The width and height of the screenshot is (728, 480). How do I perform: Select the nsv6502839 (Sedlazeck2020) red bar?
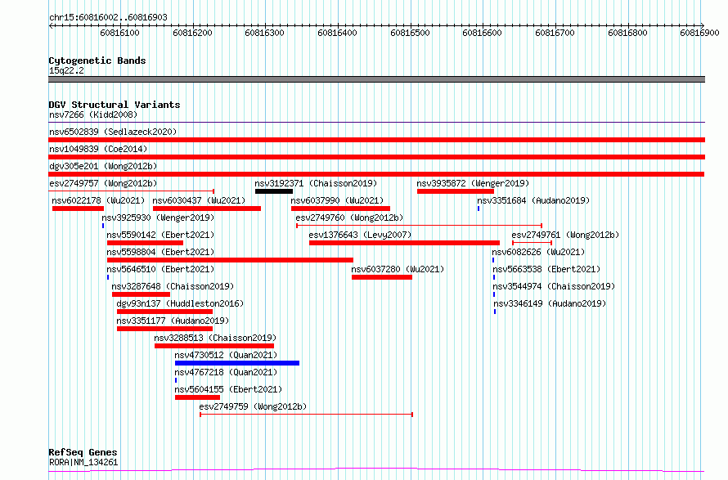click(x=376, y=140)
